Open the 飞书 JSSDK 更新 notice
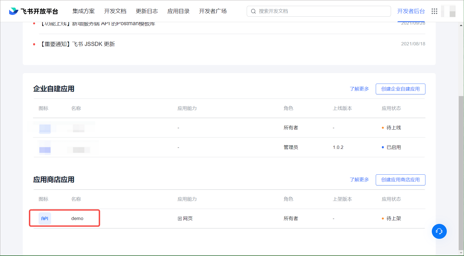 78,44
